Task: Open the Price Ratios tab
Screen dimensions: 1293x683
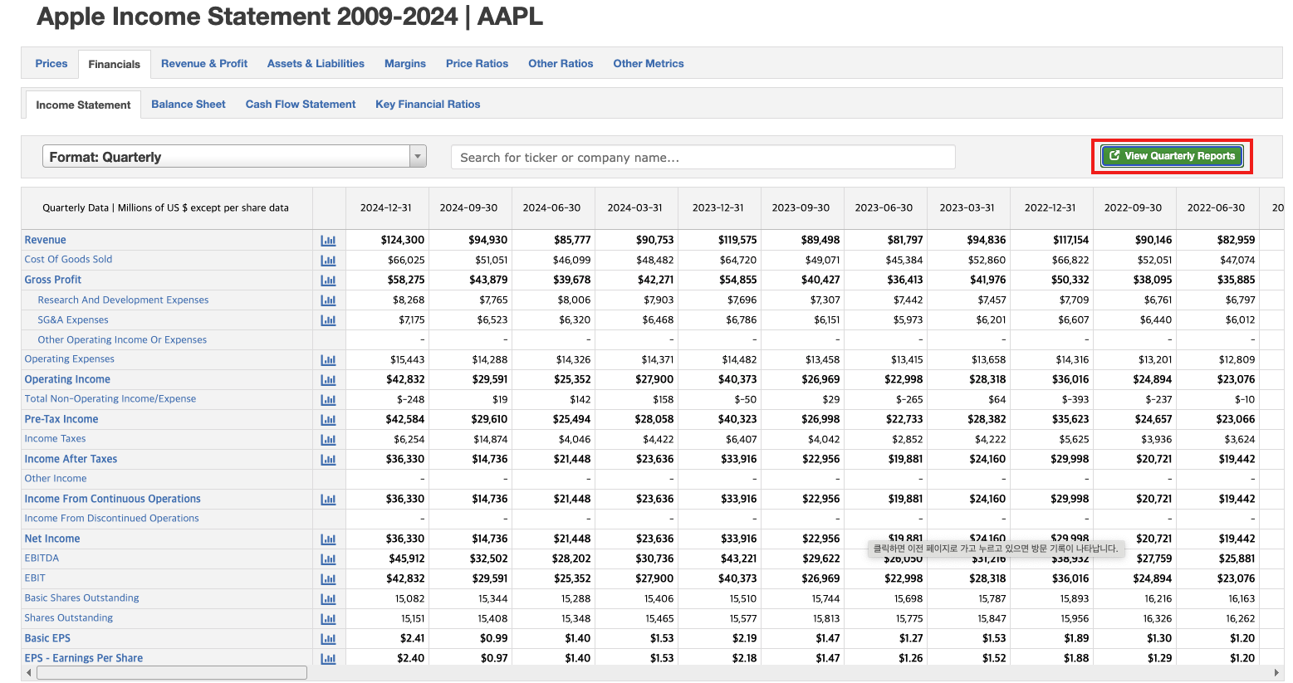Action: (477, 63)
